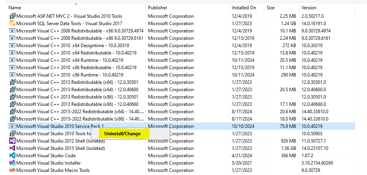The height and width of the screenshot is (175, 367).
Task: Sort list by the Publisher column header
Action: (157, 8)
